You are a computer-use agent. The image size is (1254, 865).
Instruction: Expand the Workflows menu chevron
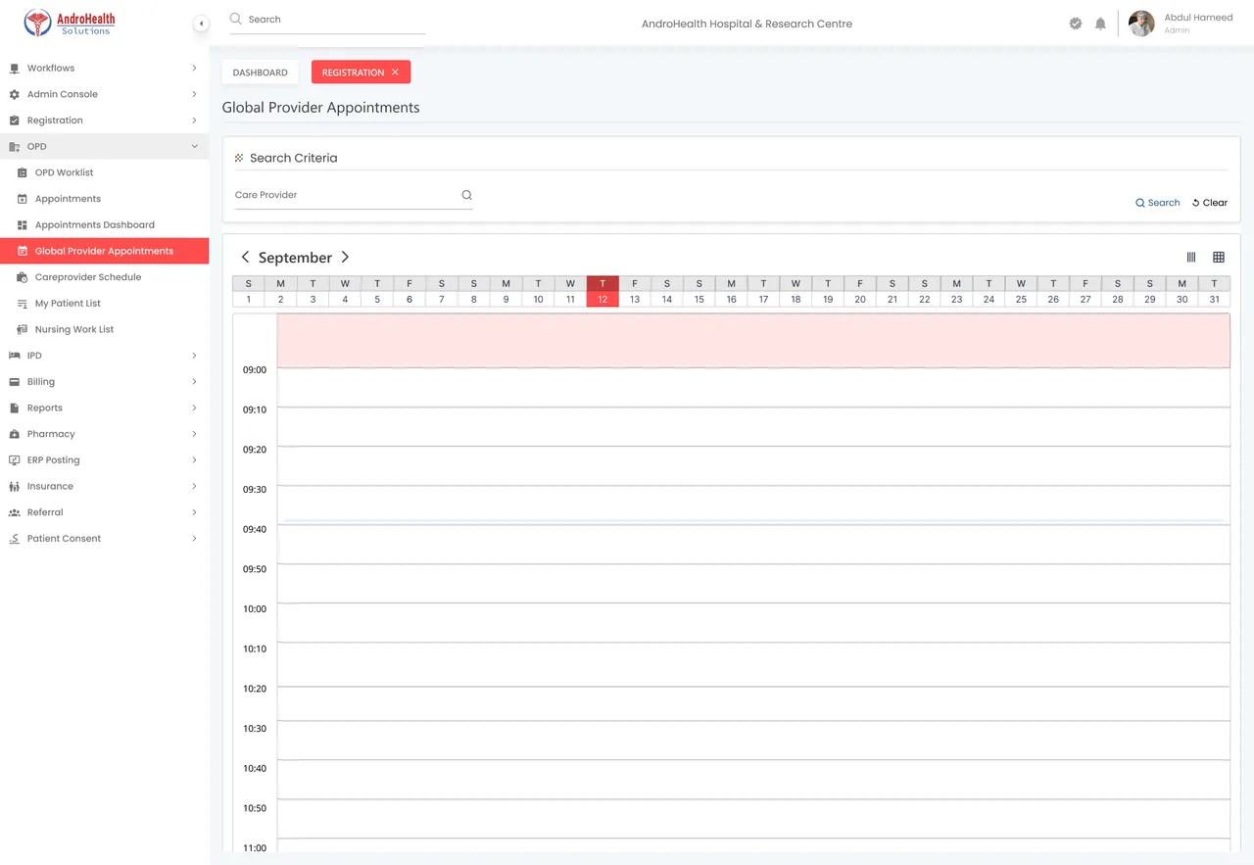[x=194, y=69]
